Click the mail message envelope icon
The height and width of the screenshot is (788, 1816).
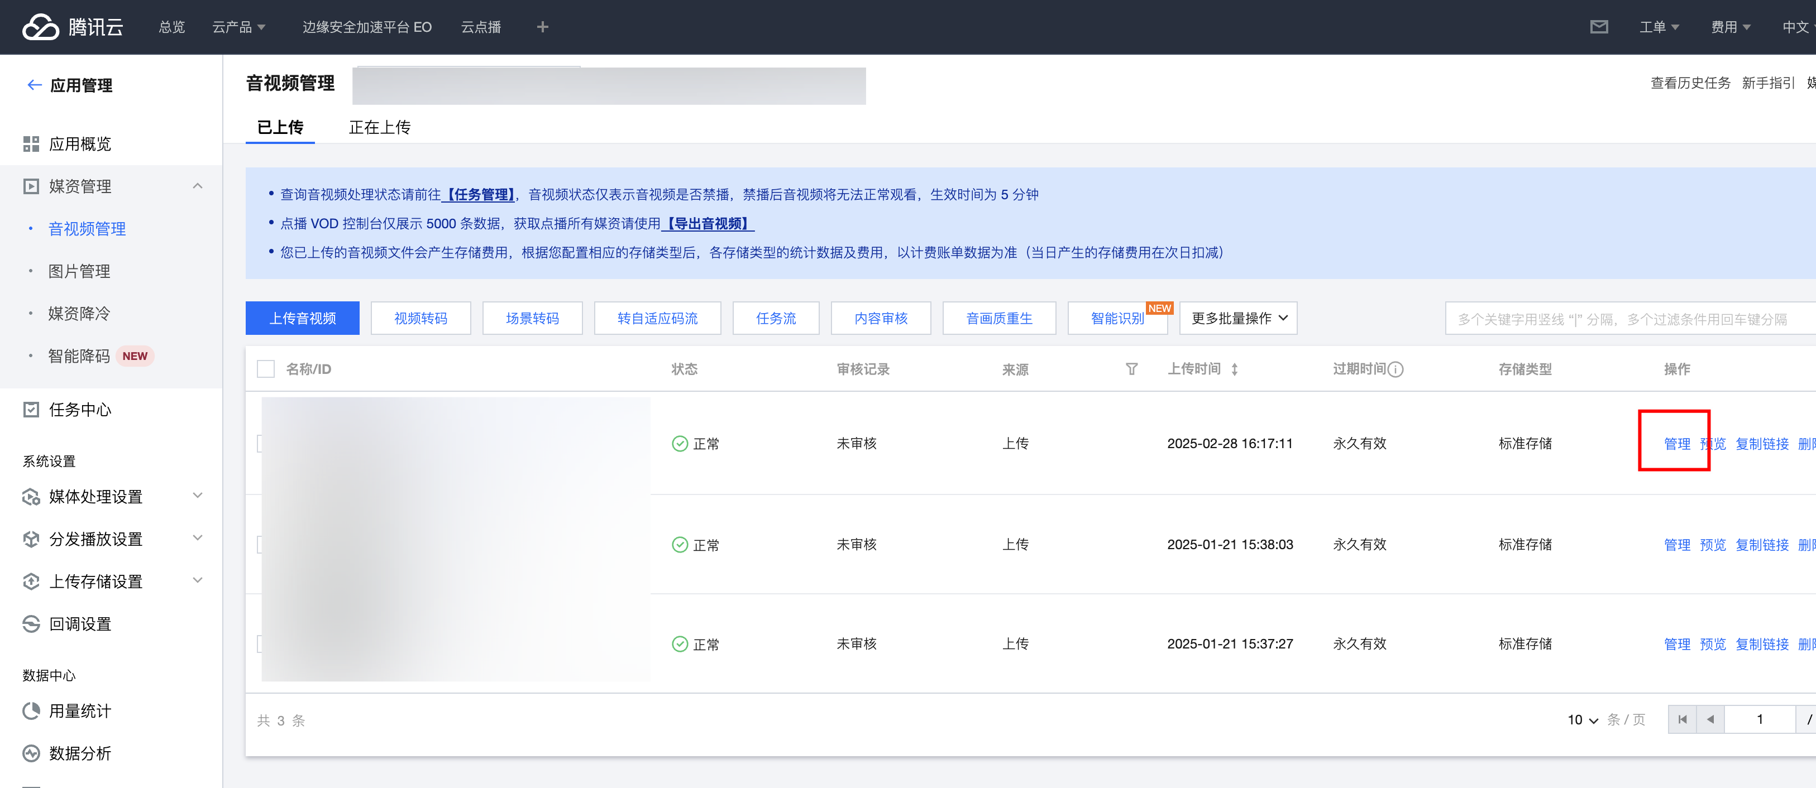click(1598, 27)
